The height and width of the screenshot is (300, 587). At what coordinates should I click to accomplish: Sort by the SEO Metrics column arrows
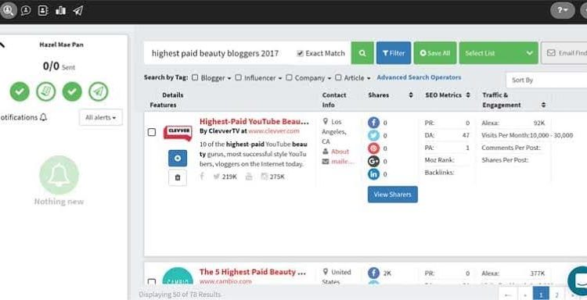[x=468, y=95]
